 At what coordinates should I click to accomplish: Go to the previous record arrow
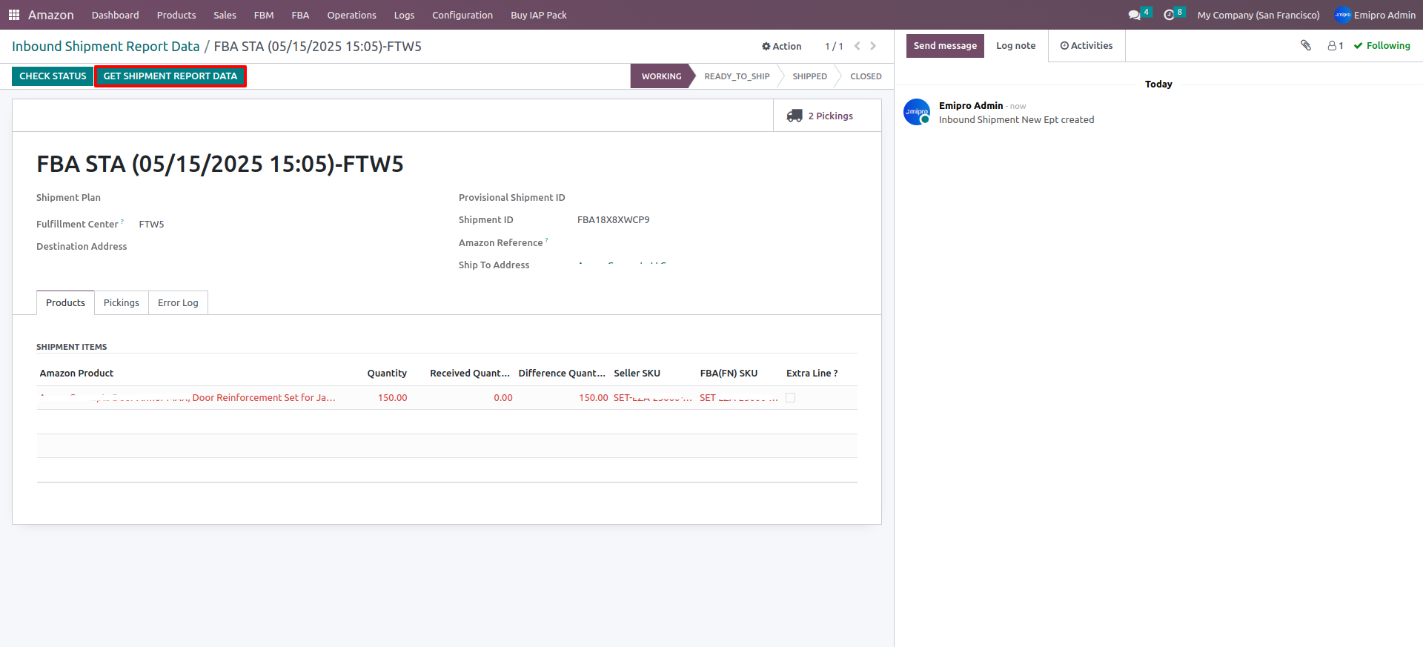pyautogui.click(x=858, y=46)
